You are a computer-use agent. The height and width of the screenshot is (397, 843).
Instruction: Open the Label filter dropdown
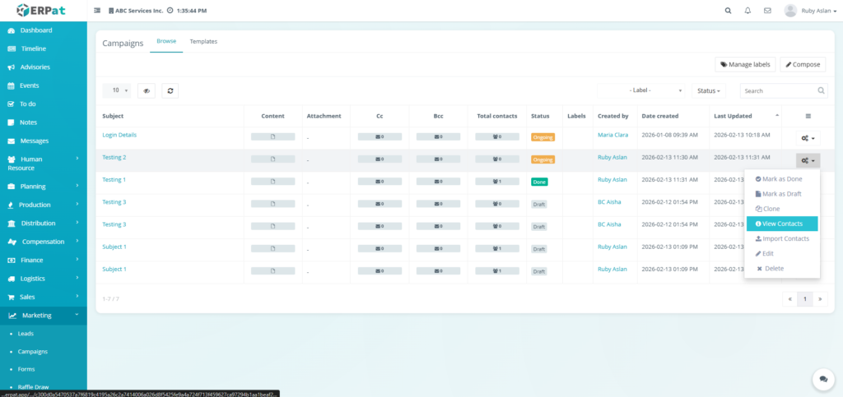[642, 90]
